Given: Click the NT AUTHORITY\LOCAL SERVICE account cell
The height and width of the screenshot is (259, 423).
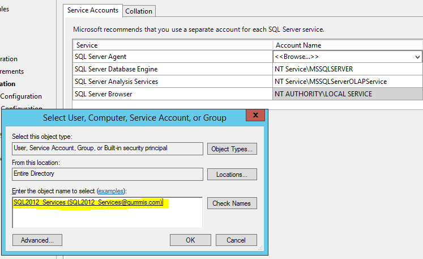Looking at the screenshot, I should (x=348, y=94).
